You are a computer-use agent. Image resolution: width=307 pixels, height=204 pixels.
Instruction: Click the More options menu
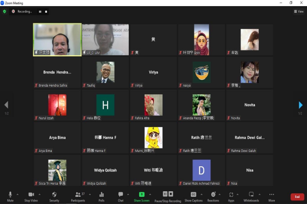pos(272,196)
